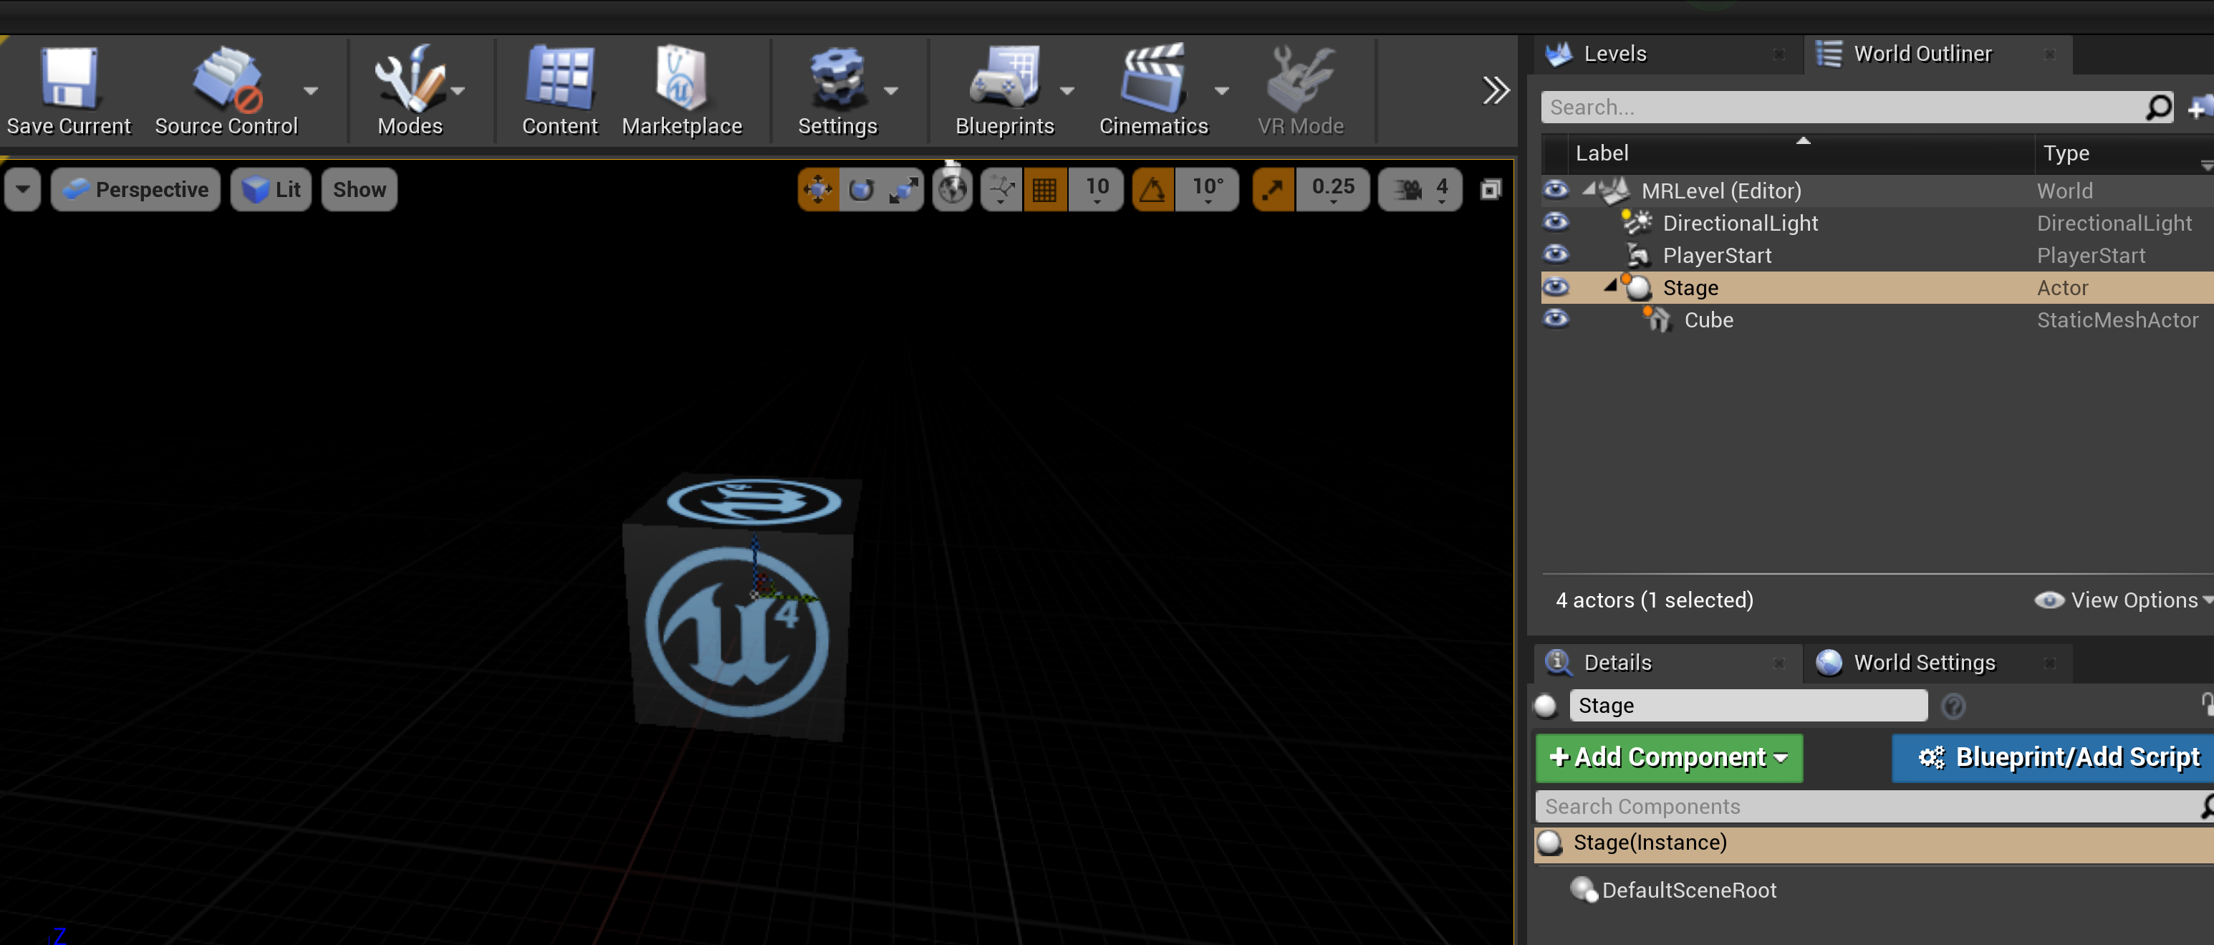The width and height of the screenshot is (2214, 945).
Task: Open the Lit view mode menu
Action: tap(271, 189)
